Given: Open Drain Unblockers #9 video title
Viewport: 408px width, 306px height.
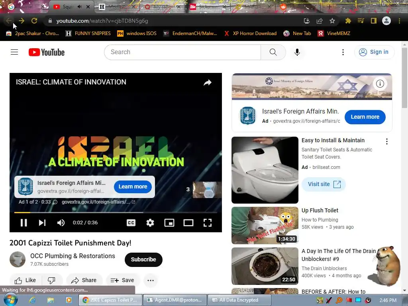Looking at the screenshot, I should point(338,255).
